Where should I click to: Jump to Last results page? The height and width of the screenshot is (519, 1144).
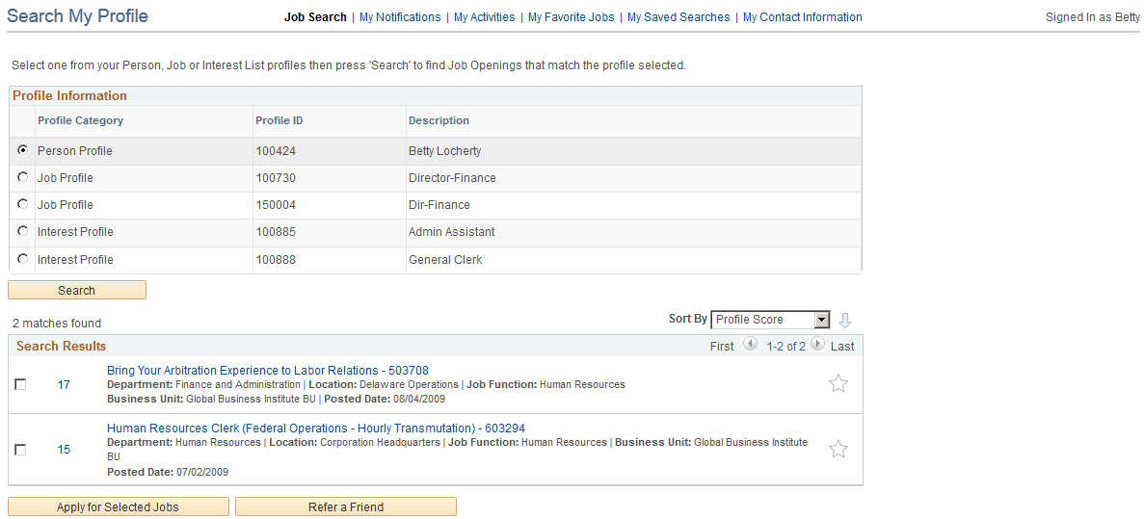point(842,347)
